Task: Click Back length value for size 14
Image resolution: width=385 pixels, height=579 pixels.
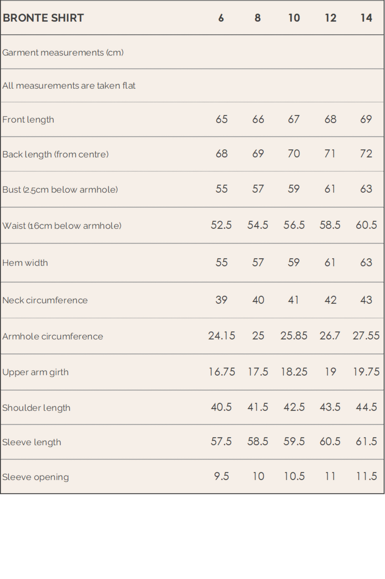Action: click(366, 154)
